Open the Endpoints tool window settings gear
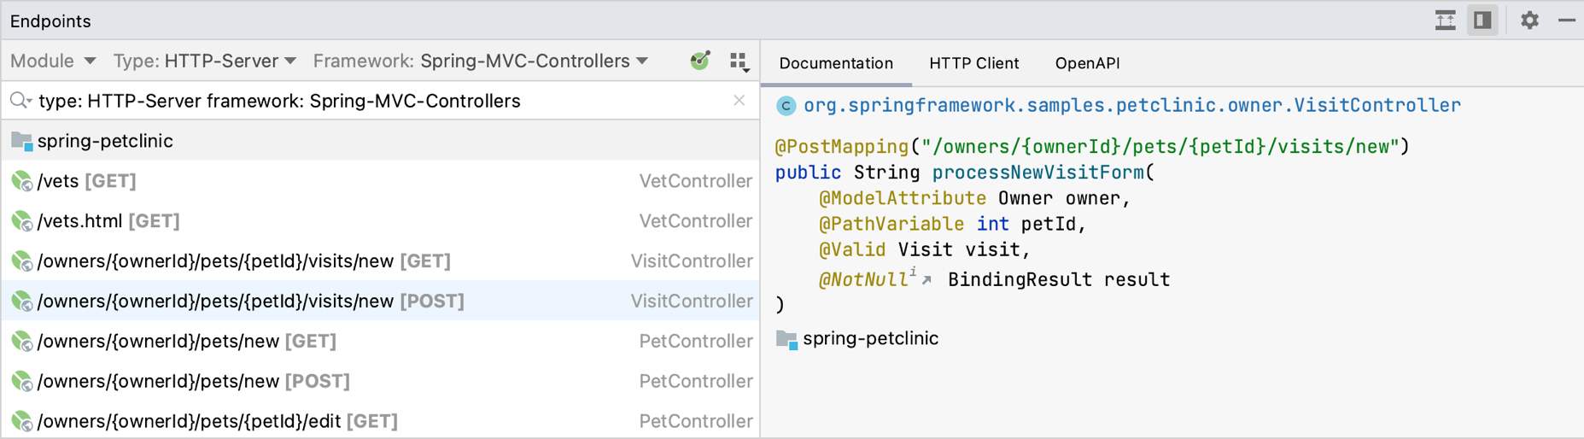1584x439 pixels. 1529,20
